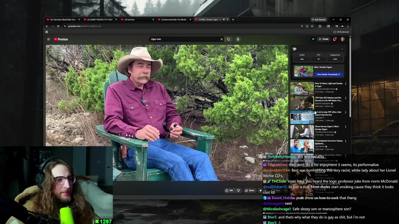The image size is (399, 224).
Task: Click the main video player frame
Action: pyautogui.click(x=167, y=113)
